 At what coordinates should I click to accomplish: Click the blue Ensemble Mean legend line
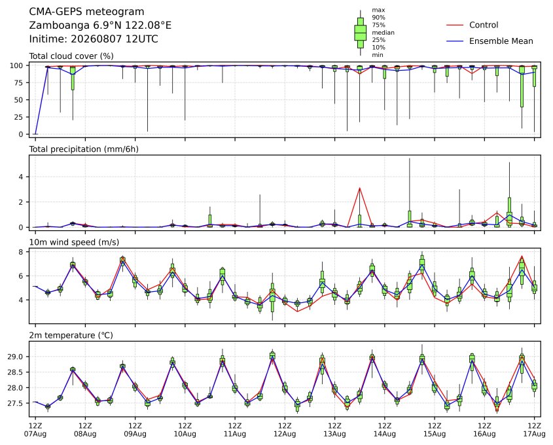455,41
